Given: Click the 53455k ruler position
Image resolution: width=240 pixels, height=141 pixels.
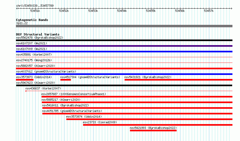Looking at the screenshot, I should click(x=151, y=11).
